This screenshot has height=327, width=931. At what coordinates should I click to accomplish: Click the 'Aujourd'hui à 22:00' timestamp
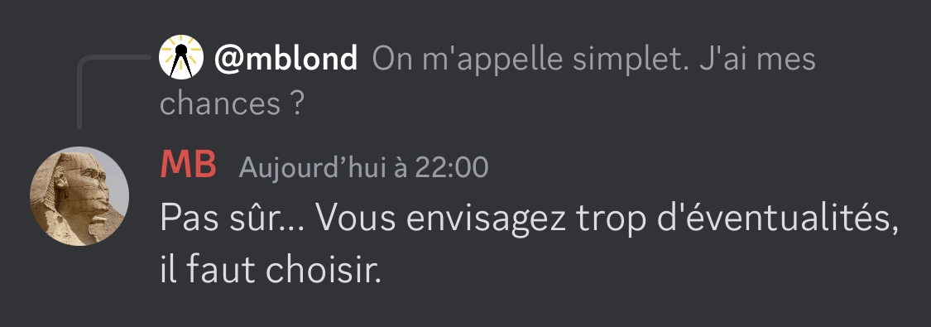click(x=363, y=167)
